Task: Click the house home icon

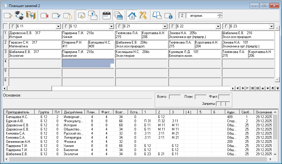Action: [x=132, y=16]
